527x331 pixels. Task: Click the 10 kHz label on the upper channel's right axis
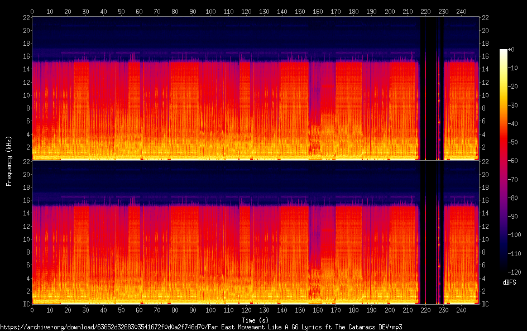(485, 95)
